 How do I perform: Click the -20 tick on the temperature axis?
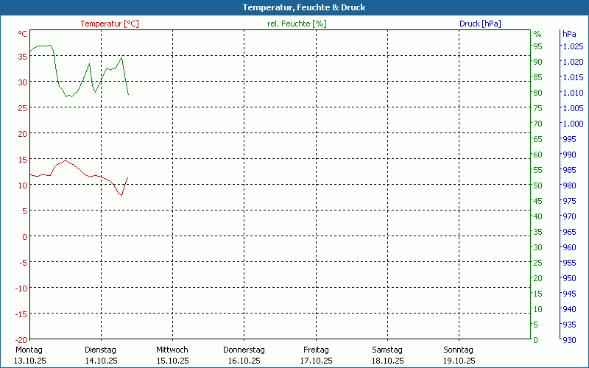point(21,339)
